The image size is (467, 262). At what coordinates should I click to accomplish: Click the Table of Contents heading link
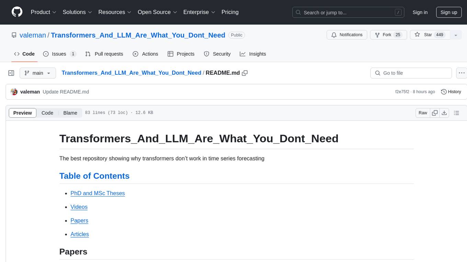click(x=94, y=176)
